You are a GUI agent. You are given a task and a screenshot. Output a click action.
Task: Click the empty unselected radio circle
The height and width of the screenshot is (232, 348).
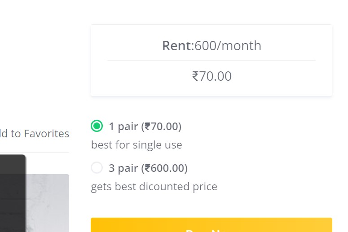(97, 167)
